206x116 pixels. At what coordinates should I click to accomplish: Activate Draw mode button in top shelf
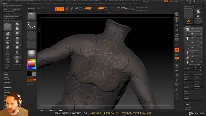click(x=62, y=9)
